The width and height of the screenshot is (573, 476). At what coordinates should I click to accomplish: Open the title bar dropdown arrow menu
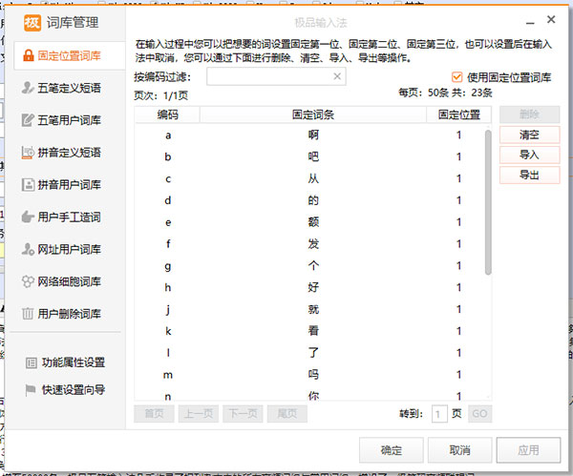pos(526,20)
